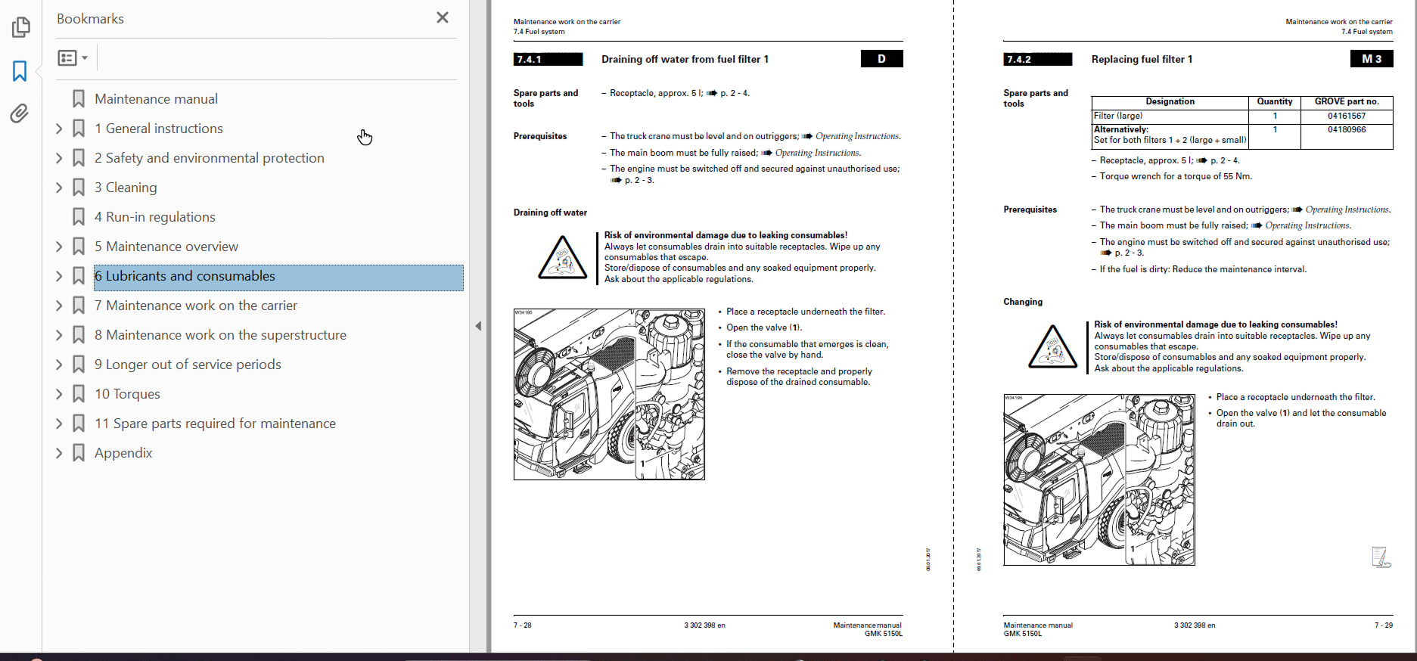This screenshot has width=1417, height=661.
Task: Collapse the navigation pane with the arrow
Action: 478,326
